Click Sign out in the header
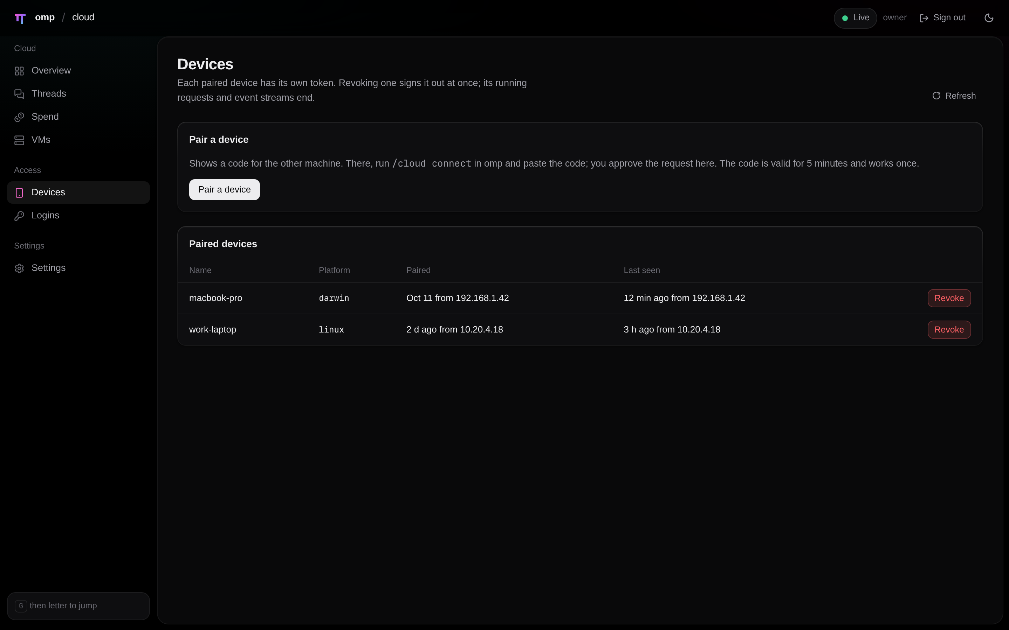 (x=942, y=18)
